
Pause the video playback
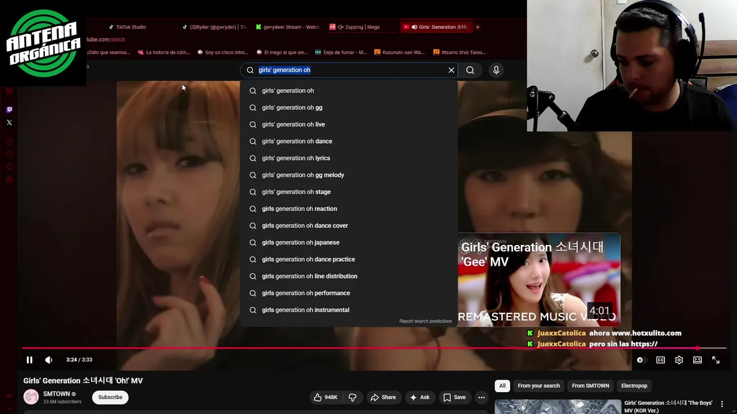tap(29, 360)
